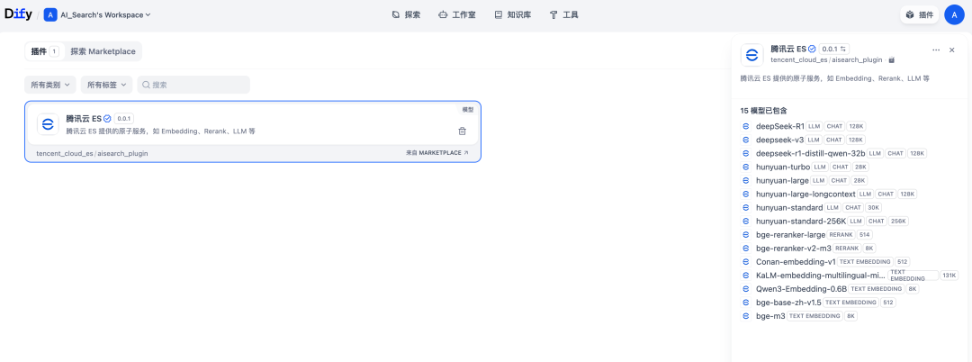Select the deepseek-v3 model name
Screen dimensions: 972x362
coord(779,140)
